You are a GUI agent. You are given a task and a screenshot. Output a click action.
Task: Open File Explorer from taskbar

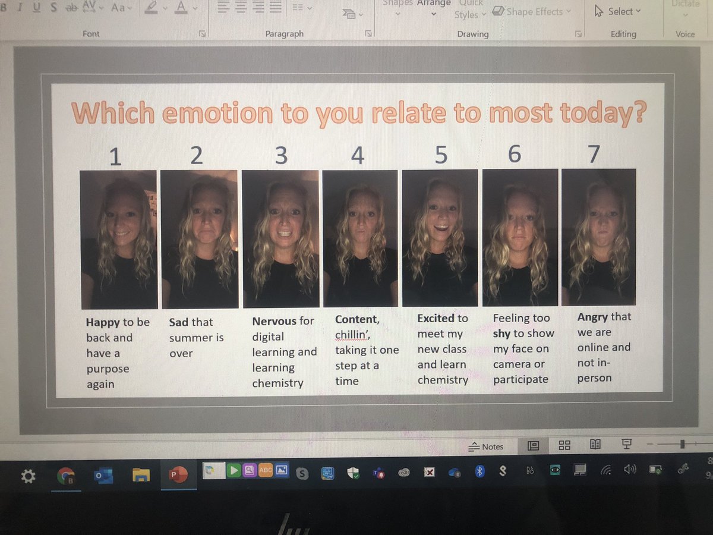(x=141, y=475)
